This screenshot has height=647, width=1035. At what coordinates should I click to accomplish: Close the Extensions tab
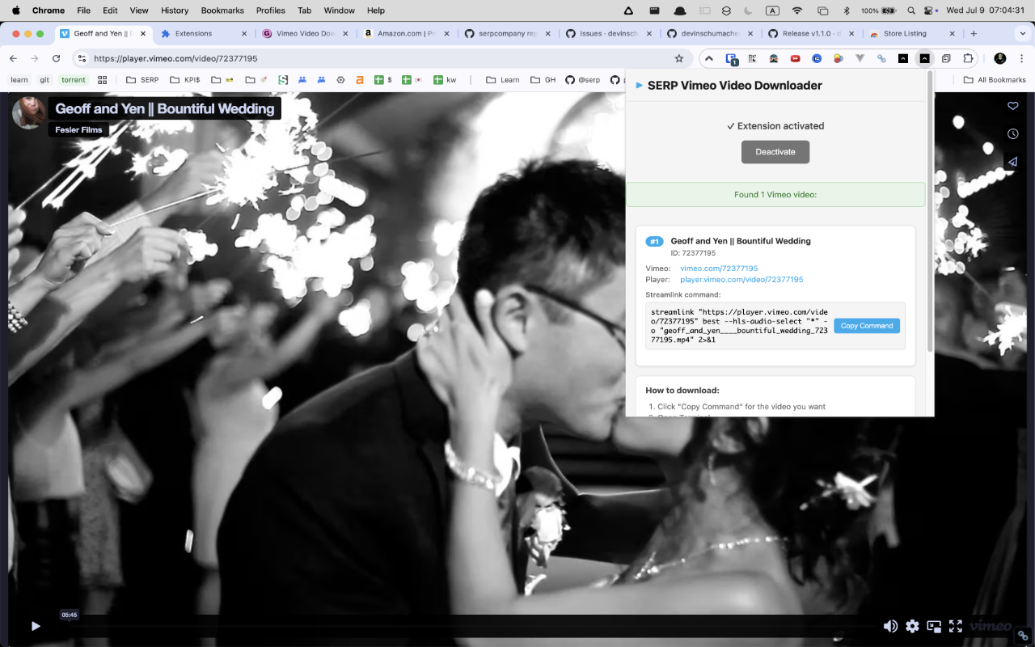(244, 33)
